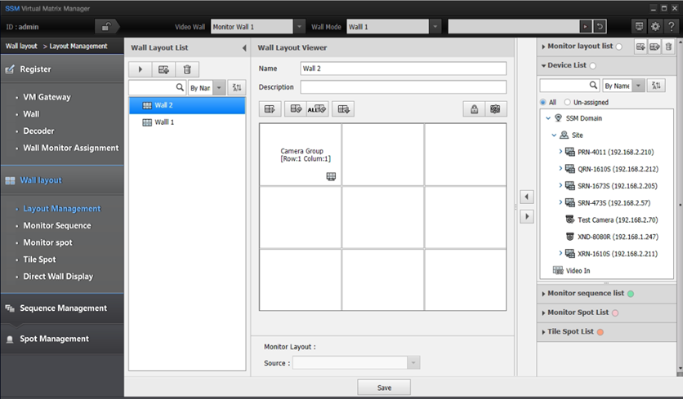683x399 pixels.
Task: Open the monitor display icon in the top bar
Action: [x=639, y=27]
